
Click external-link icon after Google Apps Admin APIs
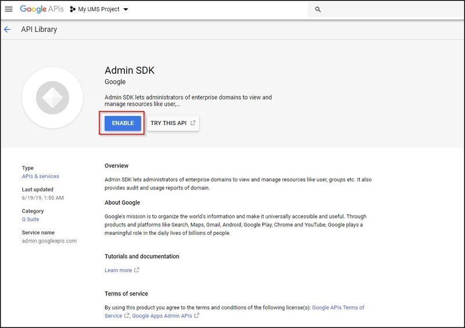[x=196, y=316]
